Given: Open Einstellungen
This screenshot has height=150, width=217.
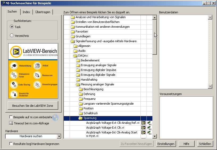Looking at the screenshot, I should pyautogui.click(x=166, y=144).
